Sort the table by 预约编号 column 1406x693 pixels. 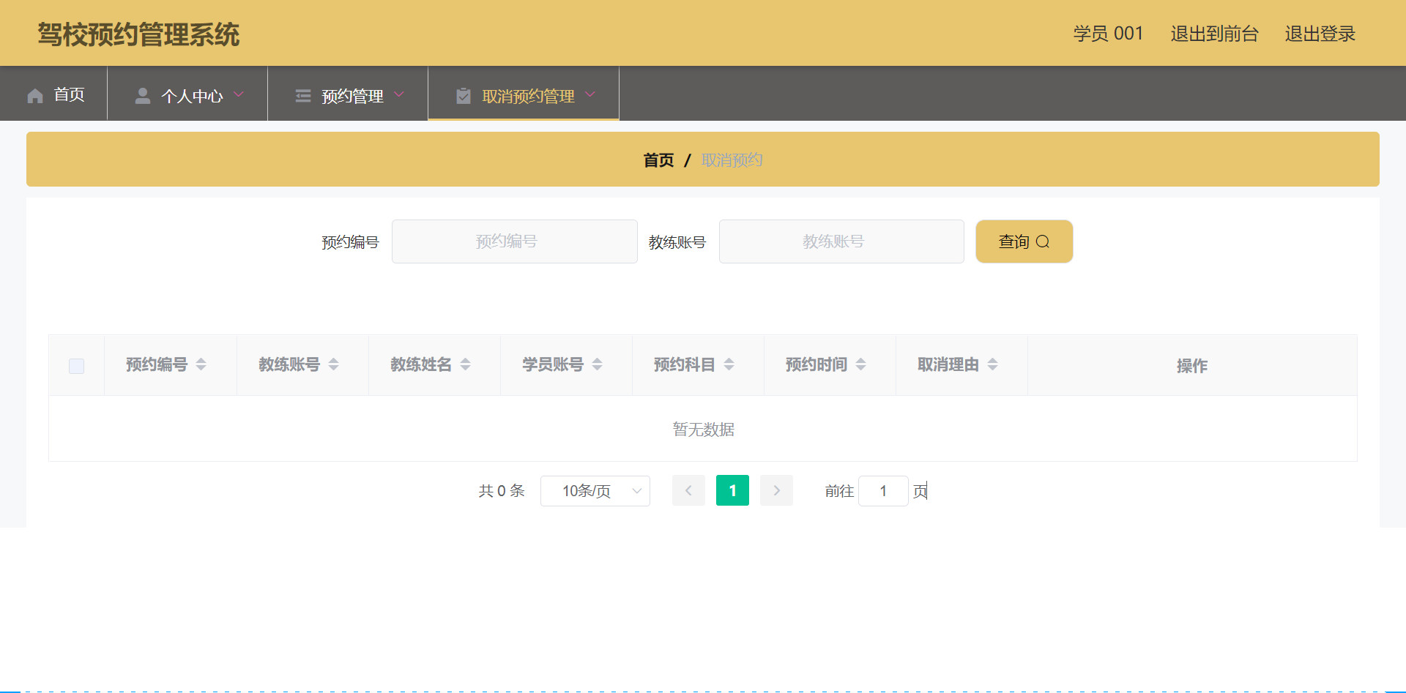click(201, 364)
